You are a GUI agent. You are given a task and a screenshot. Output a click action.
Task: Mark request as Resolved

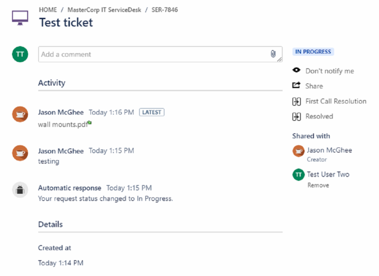point(319,117)
